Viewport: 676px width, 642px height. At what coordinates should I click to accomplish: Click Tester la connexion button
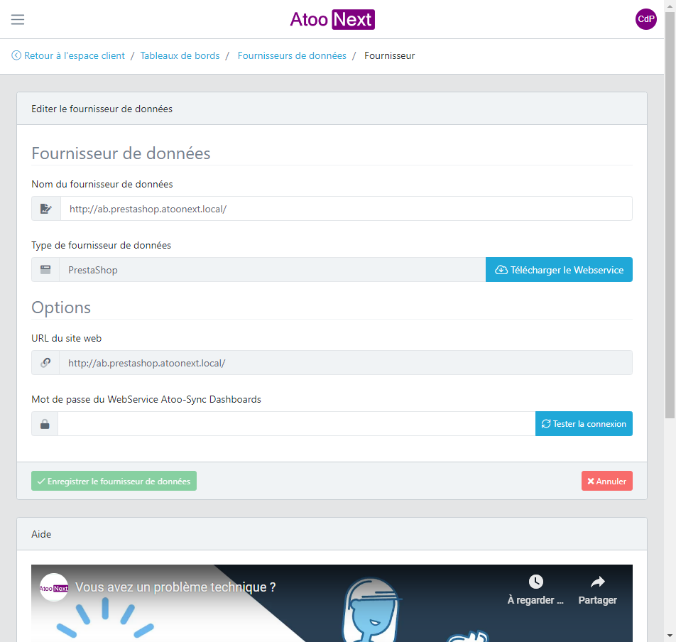(584, 424)
